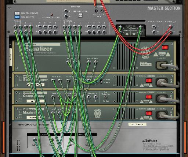
Task: Click FX Send jack 5 left
Action: pos(40,26)
